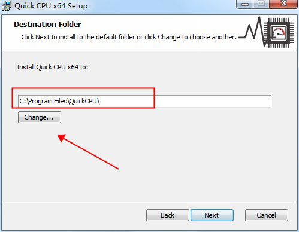The width and height of the screenshot is (299, 232).
Task: Go to the previous step with Back
Action: (x=168, y=215)
